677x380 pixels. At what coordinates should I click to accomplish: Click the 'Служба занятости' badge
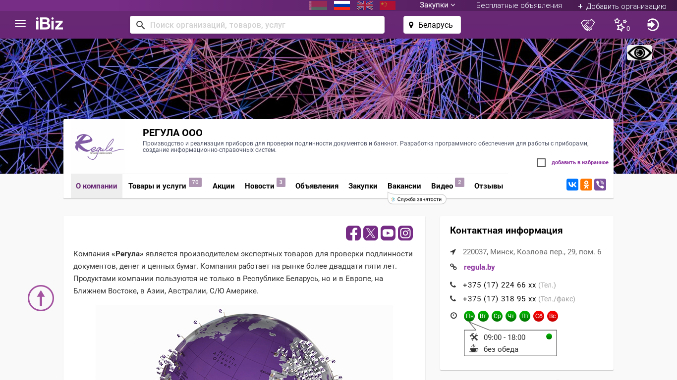pos(417,199)
